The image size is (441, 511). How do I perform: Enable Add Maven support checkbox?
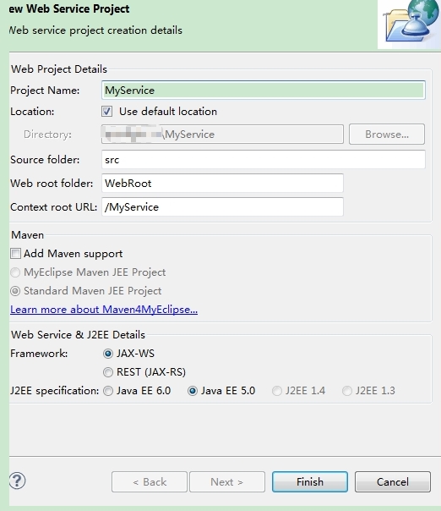pos(15,254)
